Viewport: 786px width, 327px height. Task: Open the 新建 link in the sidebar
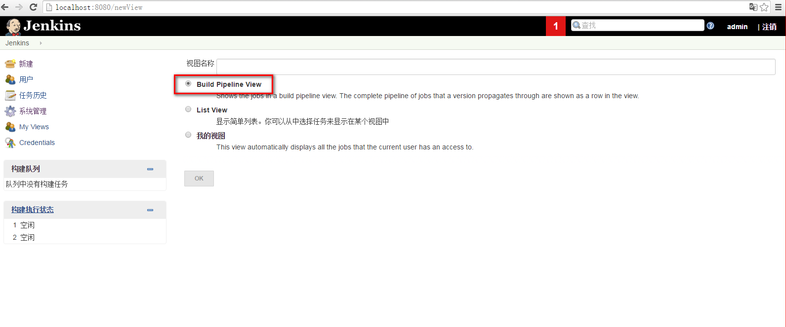(26, 64)
